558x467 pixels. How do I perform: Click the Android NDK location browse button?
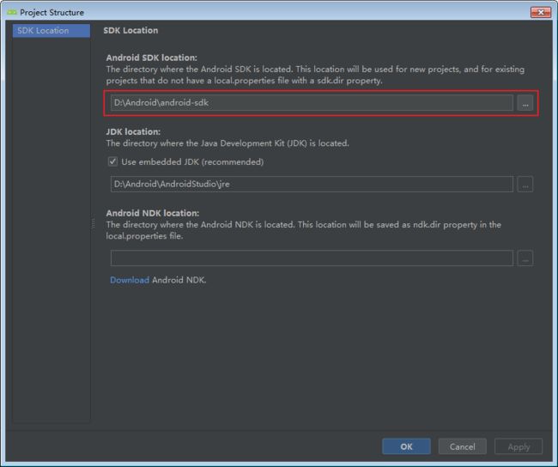click(x=525, y=258)
